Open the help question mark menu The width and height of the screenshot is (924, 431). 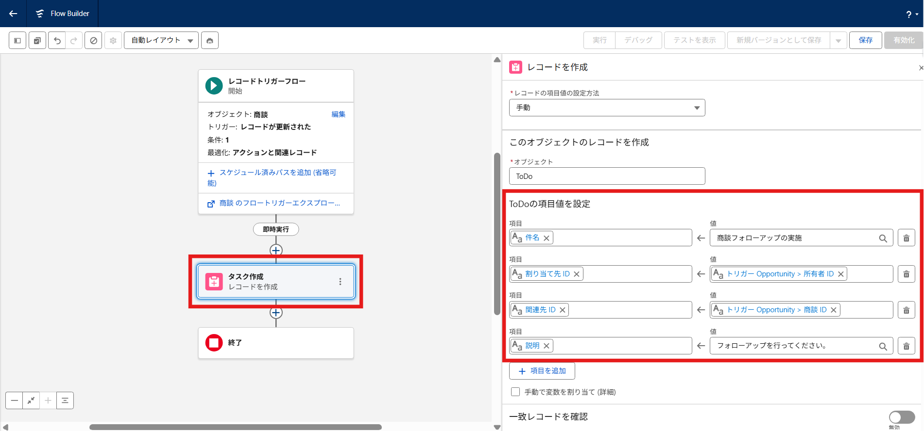tap(912, 14)
